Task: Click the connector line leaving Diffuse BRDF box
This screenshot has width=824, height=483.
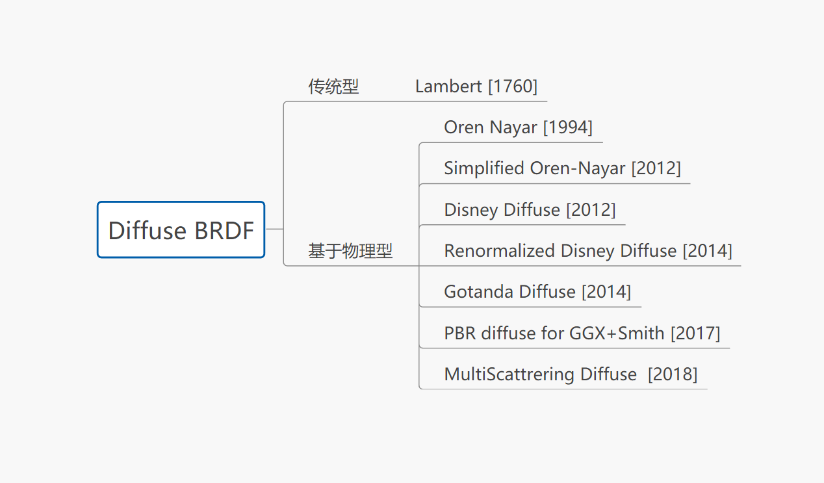Action: coord(274,229)
